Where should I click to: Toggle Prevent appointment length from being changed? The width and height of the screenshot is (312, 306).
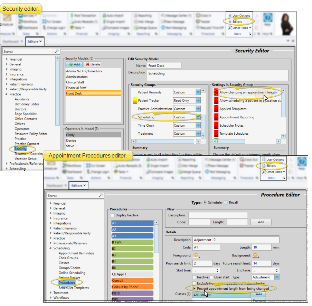[194, 288]
